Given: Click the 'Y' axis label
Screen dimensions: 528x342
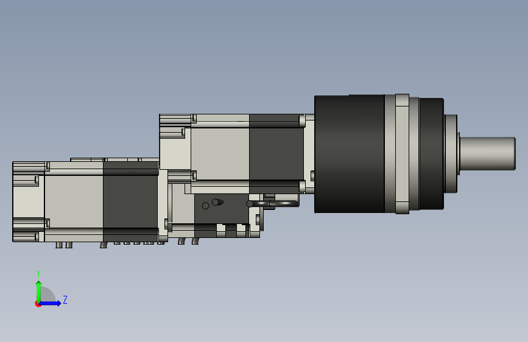Looking at the screenshot, I should [x=38, y=273].
